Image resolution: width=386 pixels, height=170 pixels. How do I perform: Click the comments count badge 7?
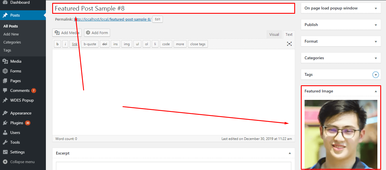34,90
